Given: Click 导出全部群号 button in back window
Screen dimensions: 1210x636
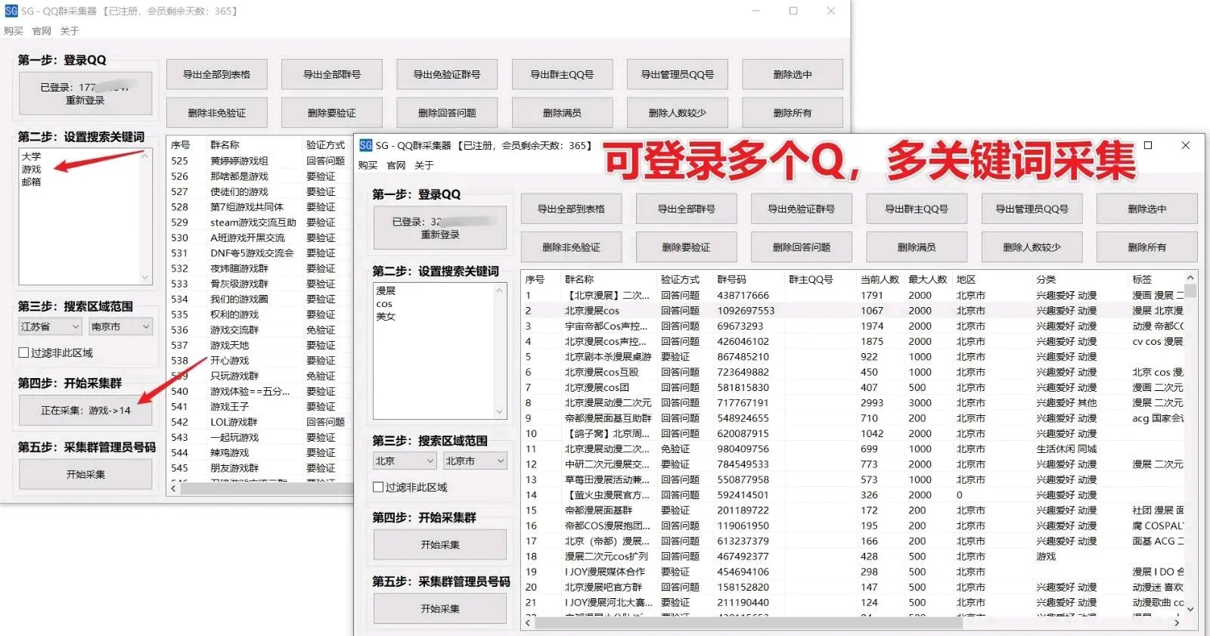Looking at the screenshot, I should point(332,74).
